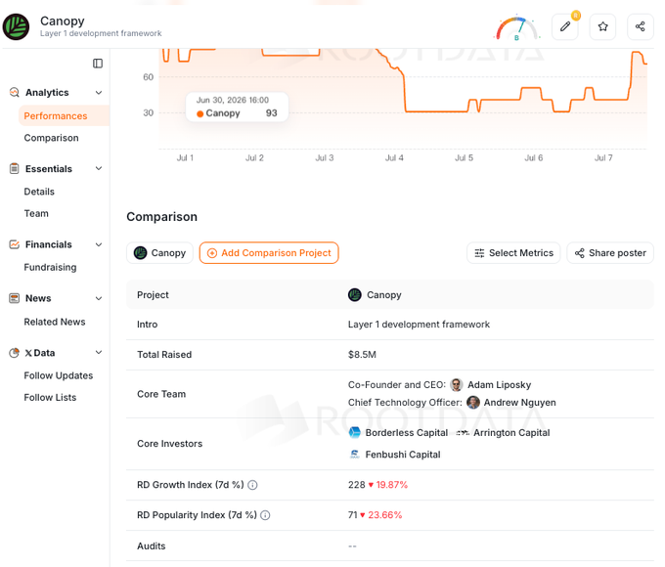Open Borderless Capital investor link
This screenshot has width=665, height=567.
[406, 432]
